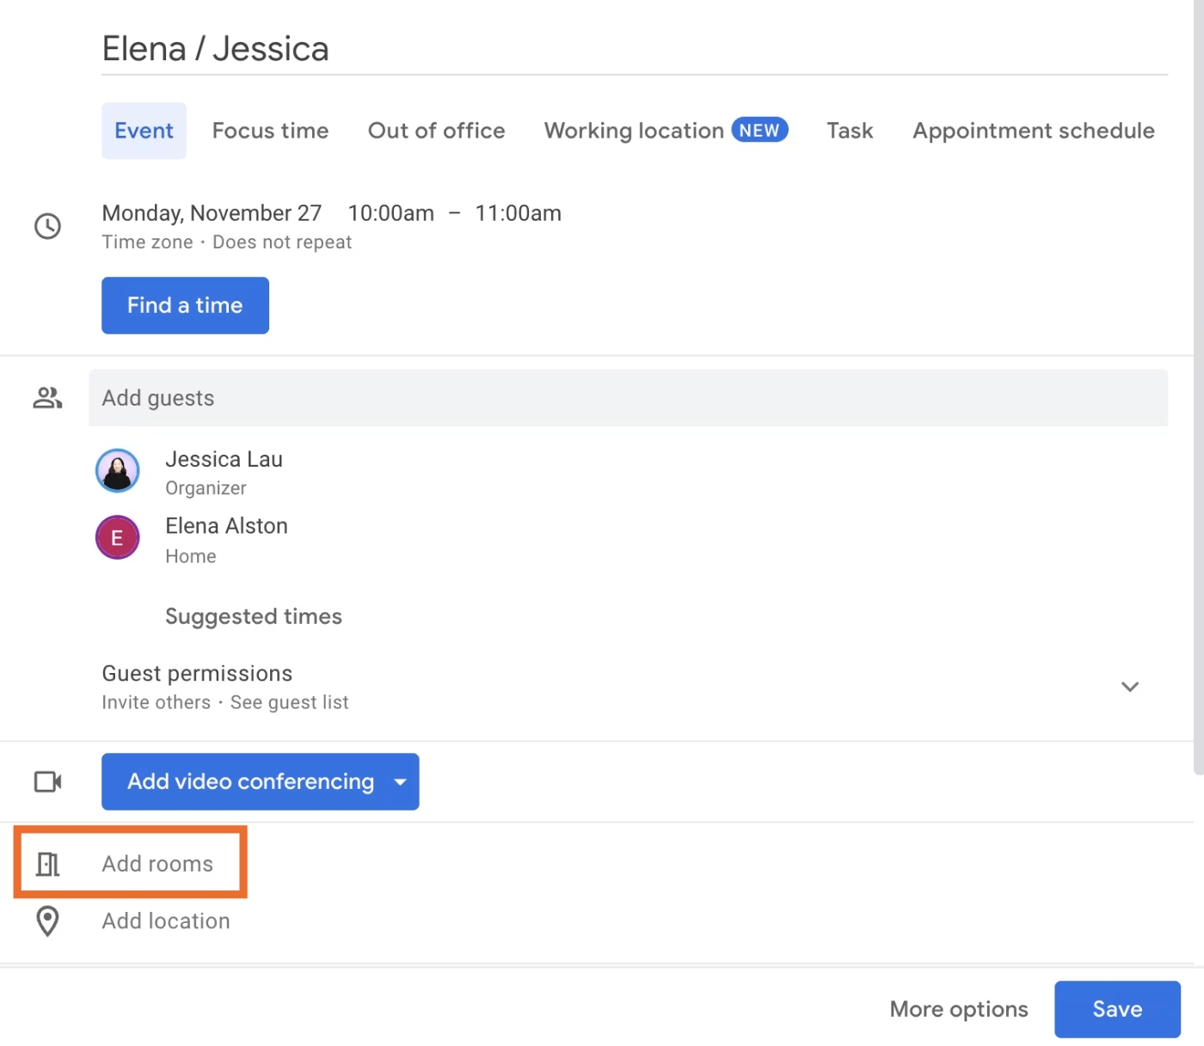
Task: Switch to the Focus time tab
Action: (x=270, y=131)
